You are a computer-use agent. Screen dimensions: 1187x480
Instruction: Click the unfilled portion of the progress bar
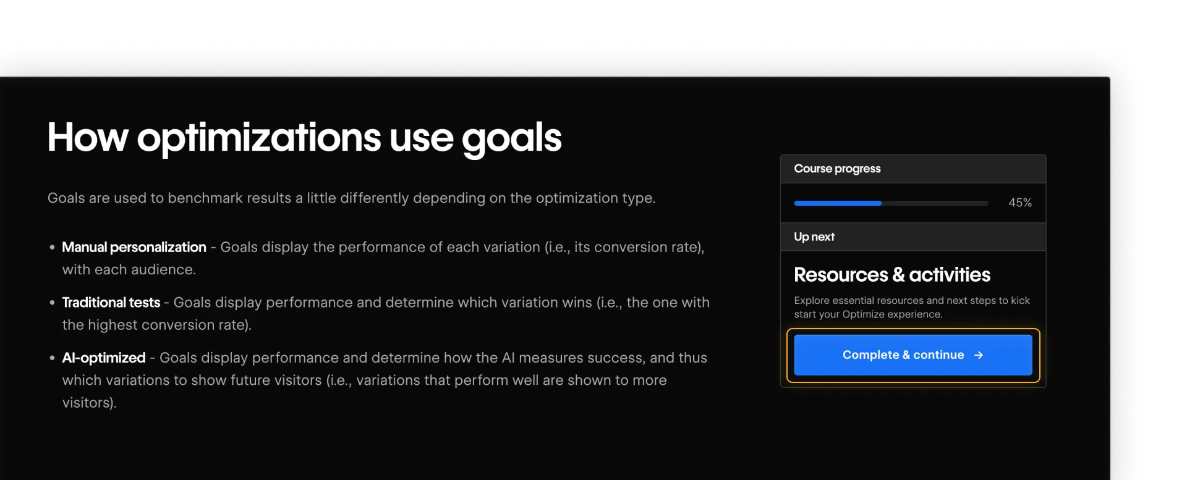(x=934, y=203)
